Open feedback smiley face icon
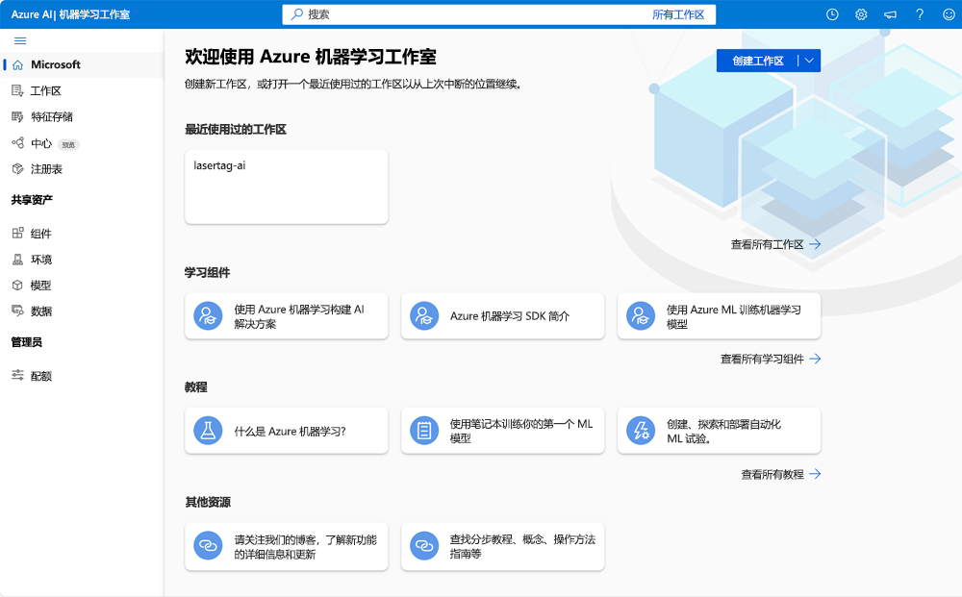Screen dimensions: 962x597 point(949,14)
